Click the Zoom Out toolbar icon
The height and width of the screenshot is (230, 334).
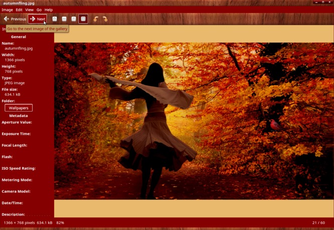click(x=64, y=19)
